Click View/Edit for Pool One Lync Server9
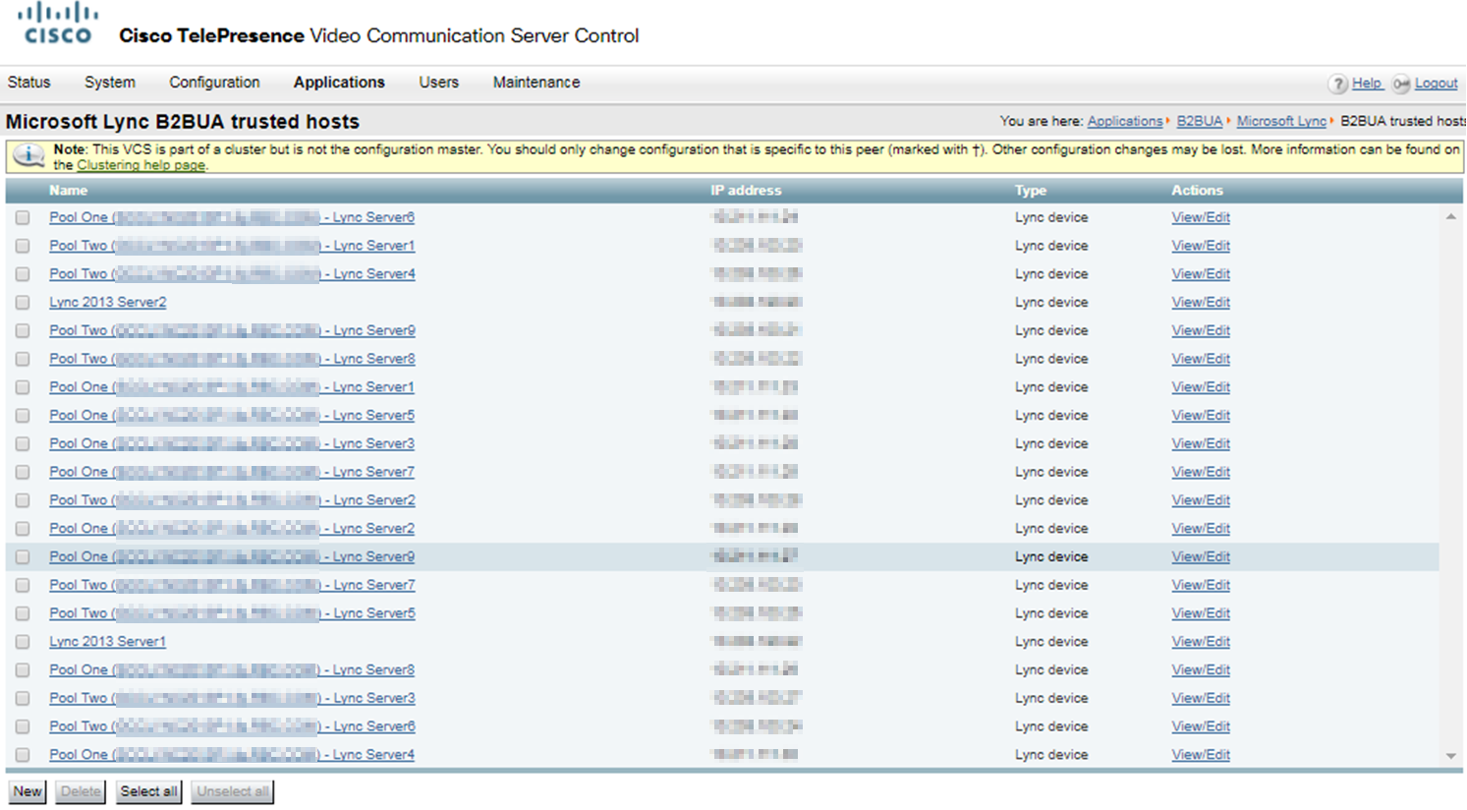Viewport: 1467px width, 810px height. click(1201, 556)
